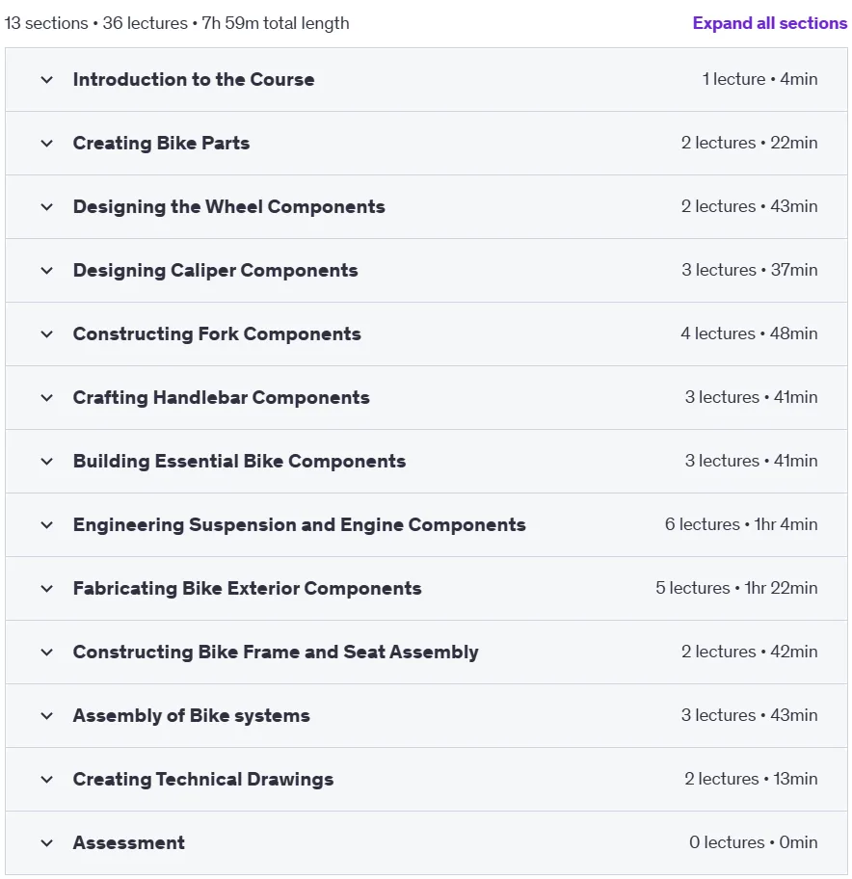The width and height of the screenshot is (852, 879).
Task: Click Expand all sections link
Action: [770, 23]
